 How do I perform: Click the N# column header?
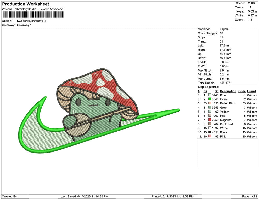(205, 91)
